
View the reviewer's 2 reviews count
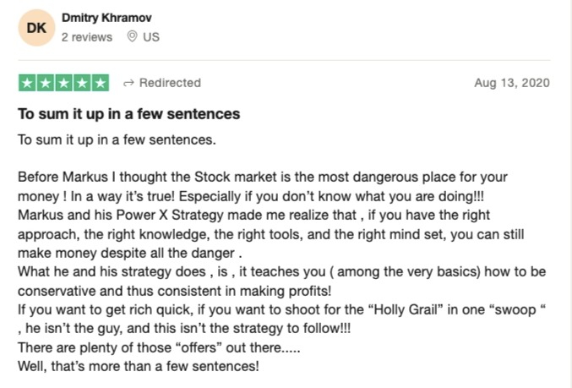(x=87, y=37)
